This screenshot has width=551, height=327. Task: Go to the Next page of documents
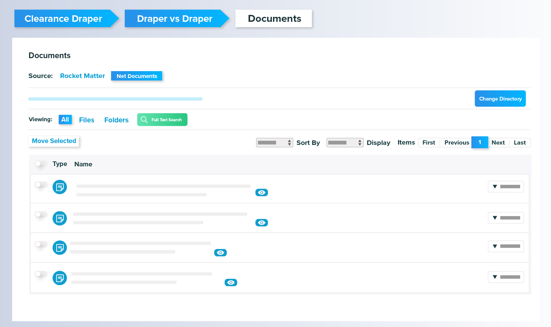tap(498, 142)
